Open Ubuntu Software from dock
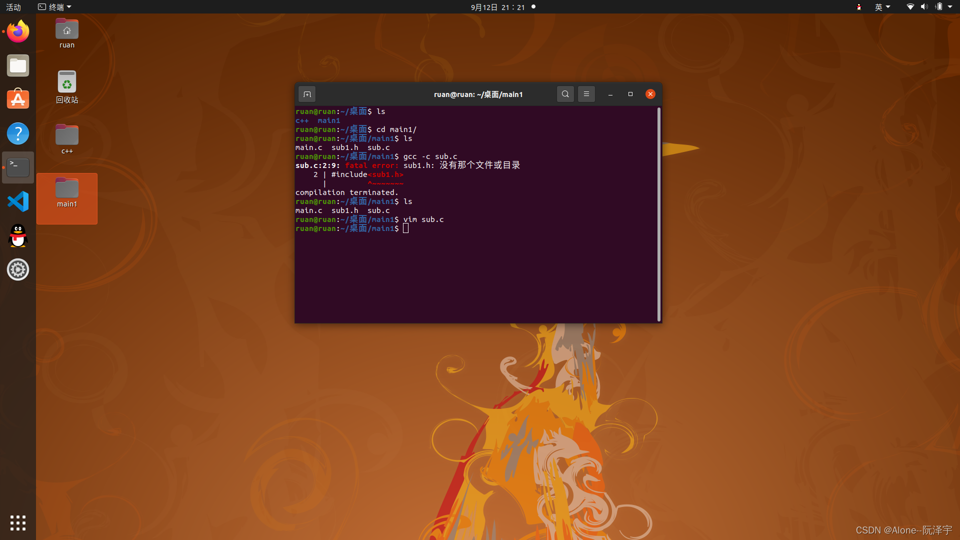Image resolution: width=960 pixels, height=540 pixels. [18, 99]
